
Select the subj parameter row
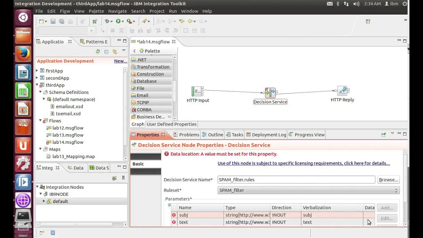(x=273, y=215)
